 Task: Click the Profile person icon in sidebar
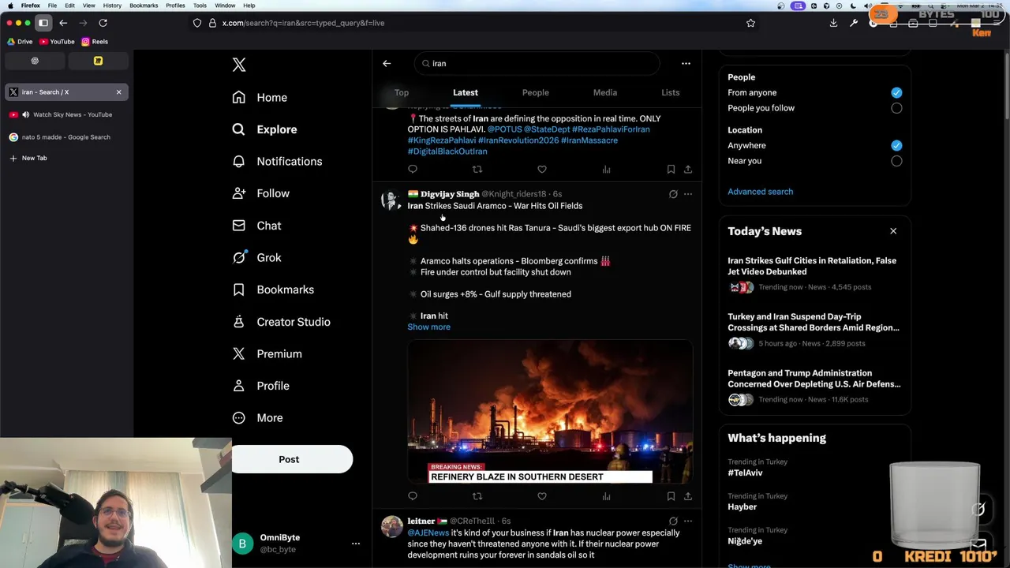239,386
